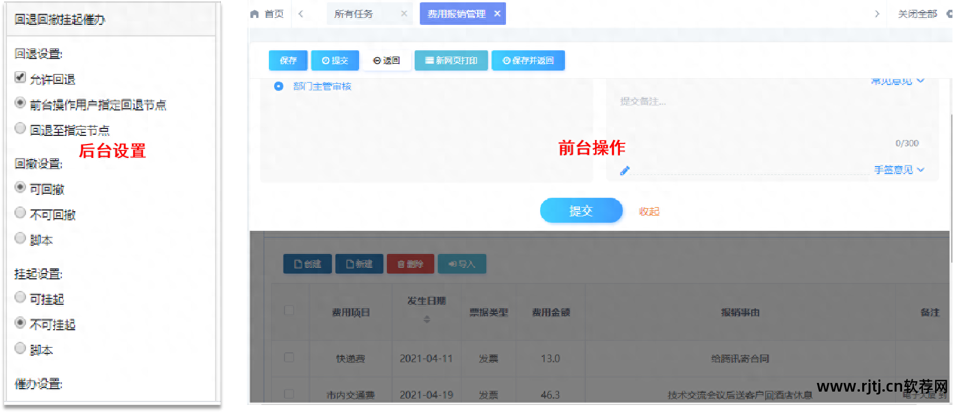953x413 pixels.
Task: Toggle the checkbox for the 快递费 row
Action: pyautogui.click(x=289, y=358)
